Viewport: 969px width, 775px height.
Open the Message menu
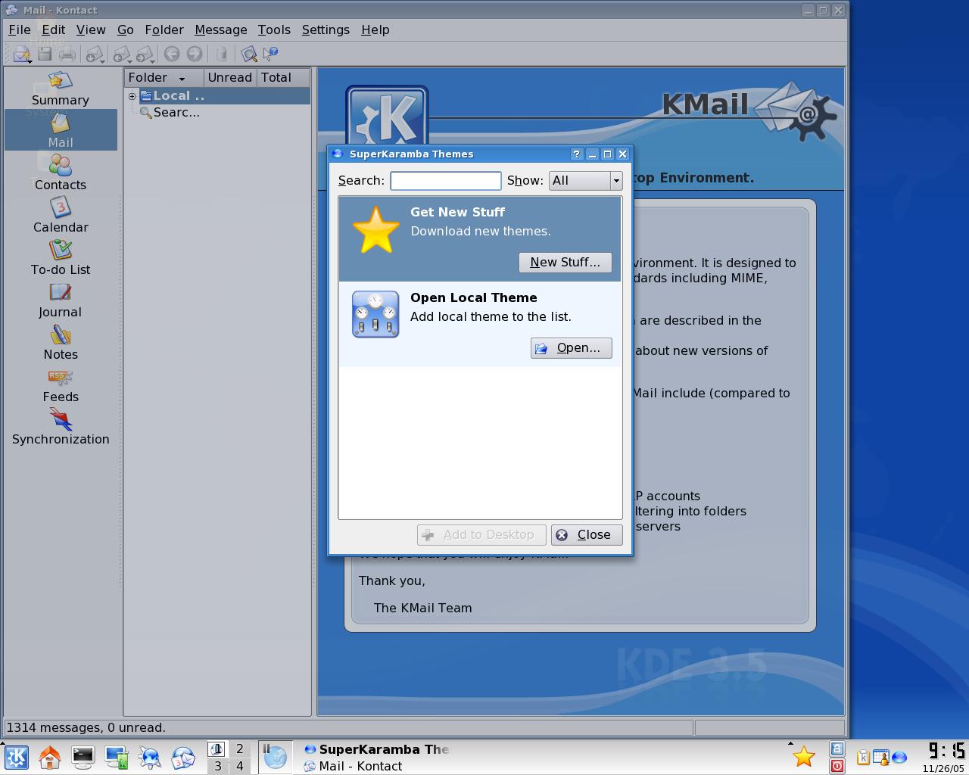pos(221,30)
